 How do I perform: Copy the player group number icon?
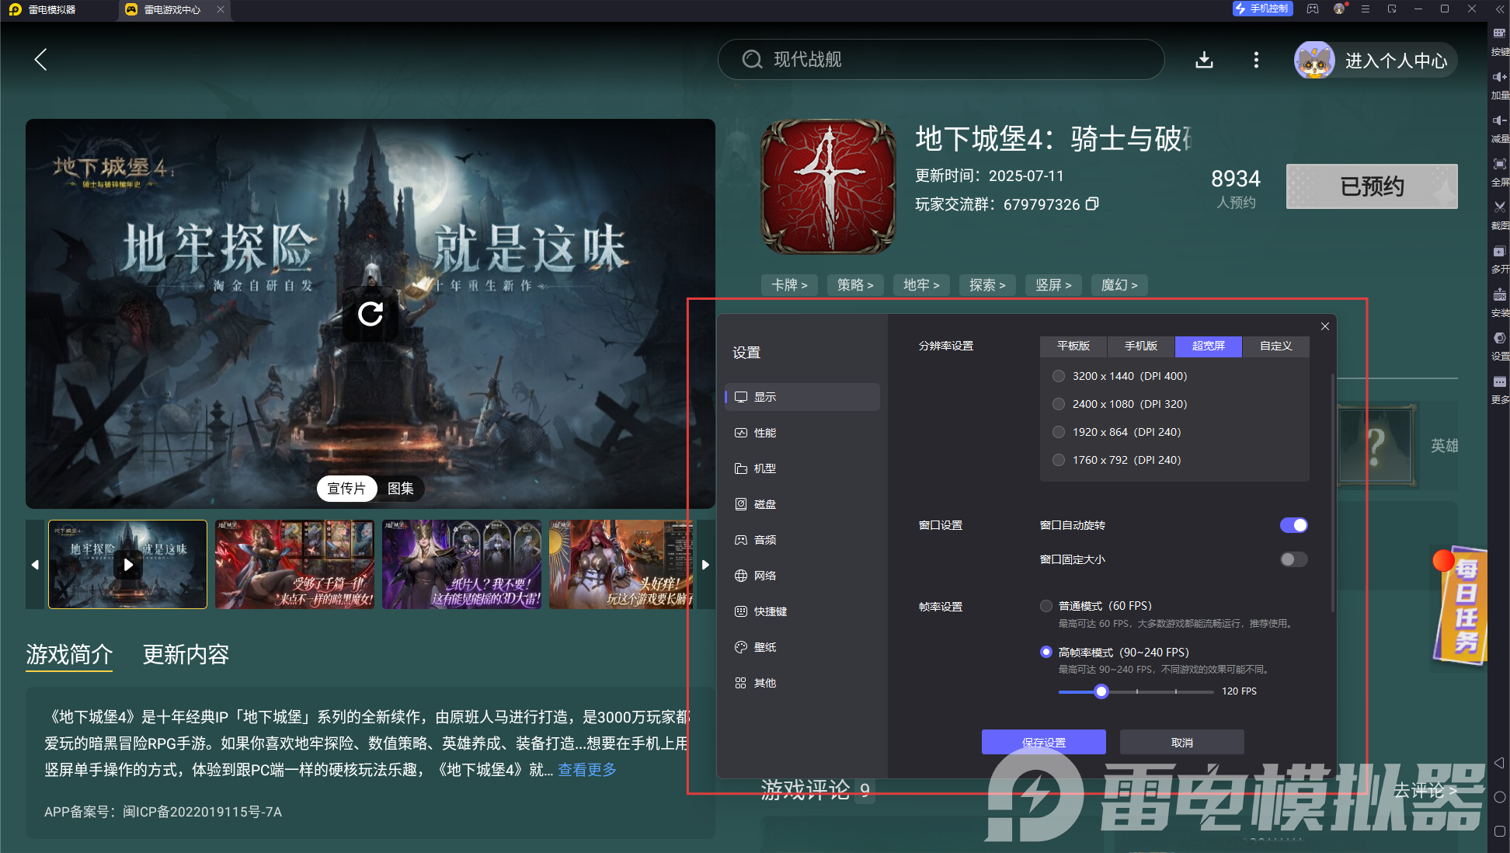pos(1092,204)
